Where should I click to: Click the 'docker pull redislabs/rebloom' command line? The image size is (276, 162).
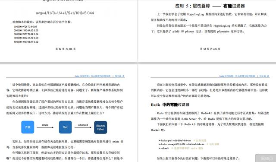182,140
